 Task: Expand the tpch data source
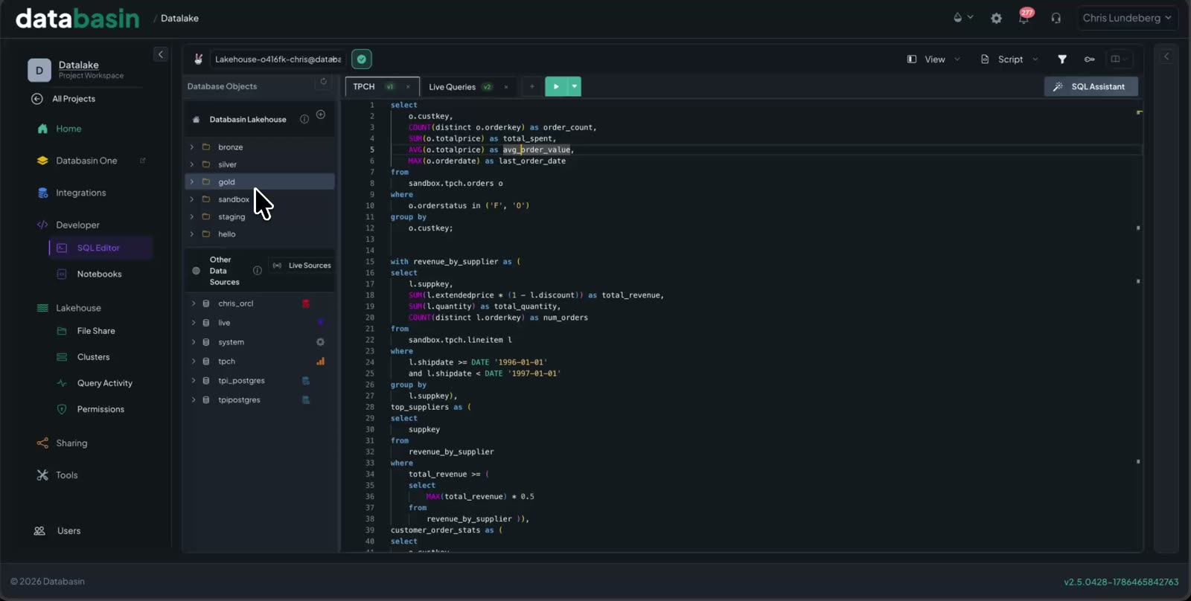[x=194, y=361]
